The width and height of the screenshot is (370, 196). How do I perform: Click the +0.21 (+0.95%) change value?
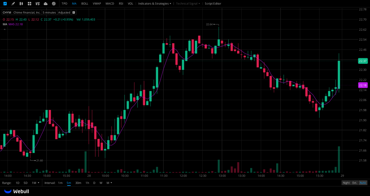[x=63, y=19]
